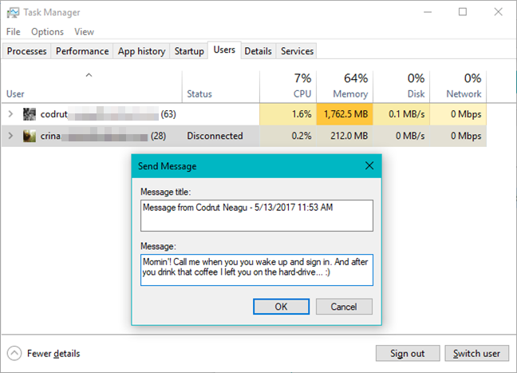Click the User column header

[x=92, y=86]
